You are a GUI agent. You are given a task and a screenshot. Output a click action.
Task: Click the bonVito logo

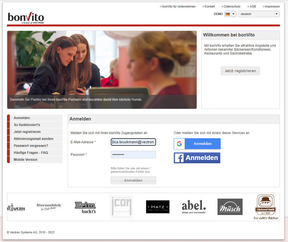26,18
